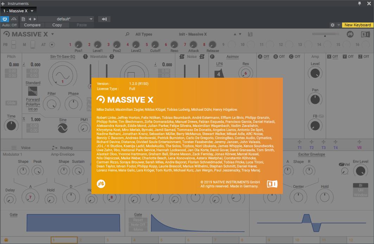Select the New Keyboard input field
Image resolution: width=374 pixels, height=244 pixels.
pyautogui.click(x=357, y=25)
